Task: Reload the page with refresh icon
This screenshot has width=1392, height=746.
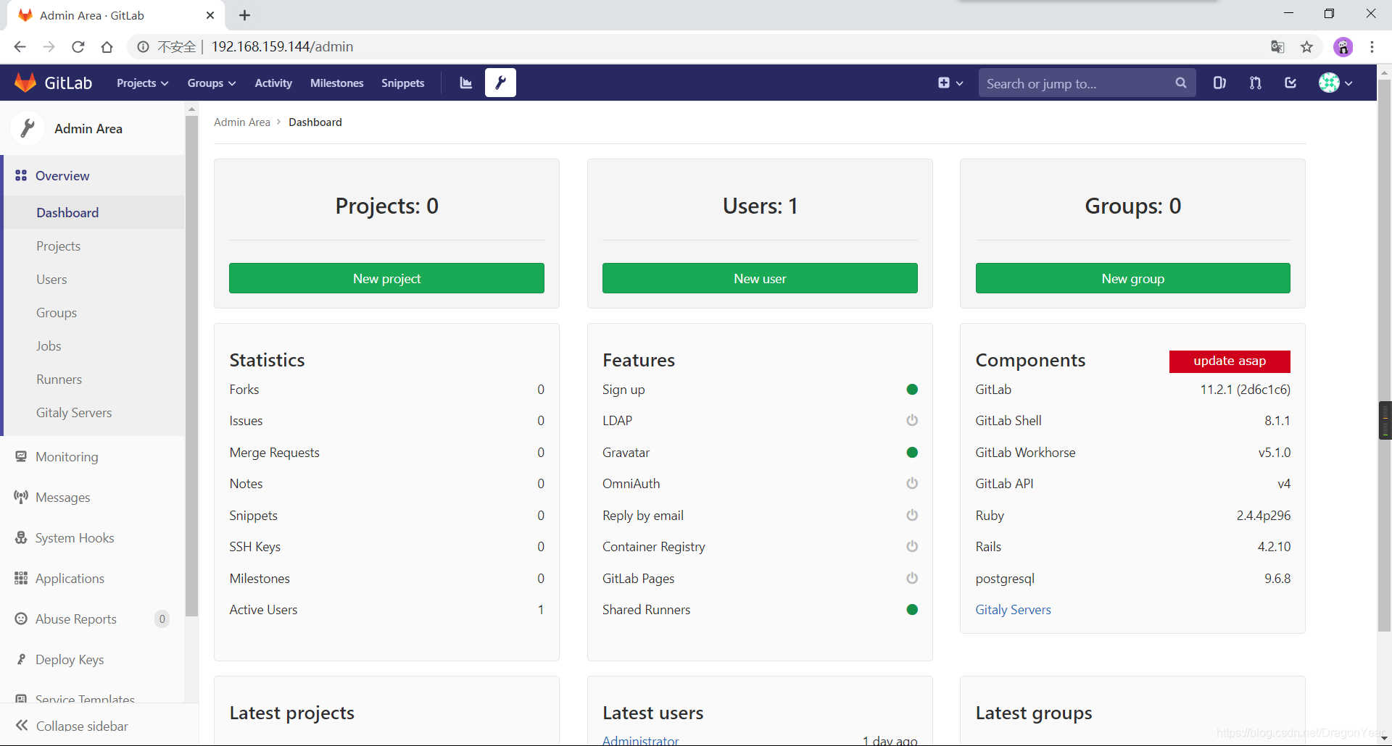Action: tap(78, 46)
